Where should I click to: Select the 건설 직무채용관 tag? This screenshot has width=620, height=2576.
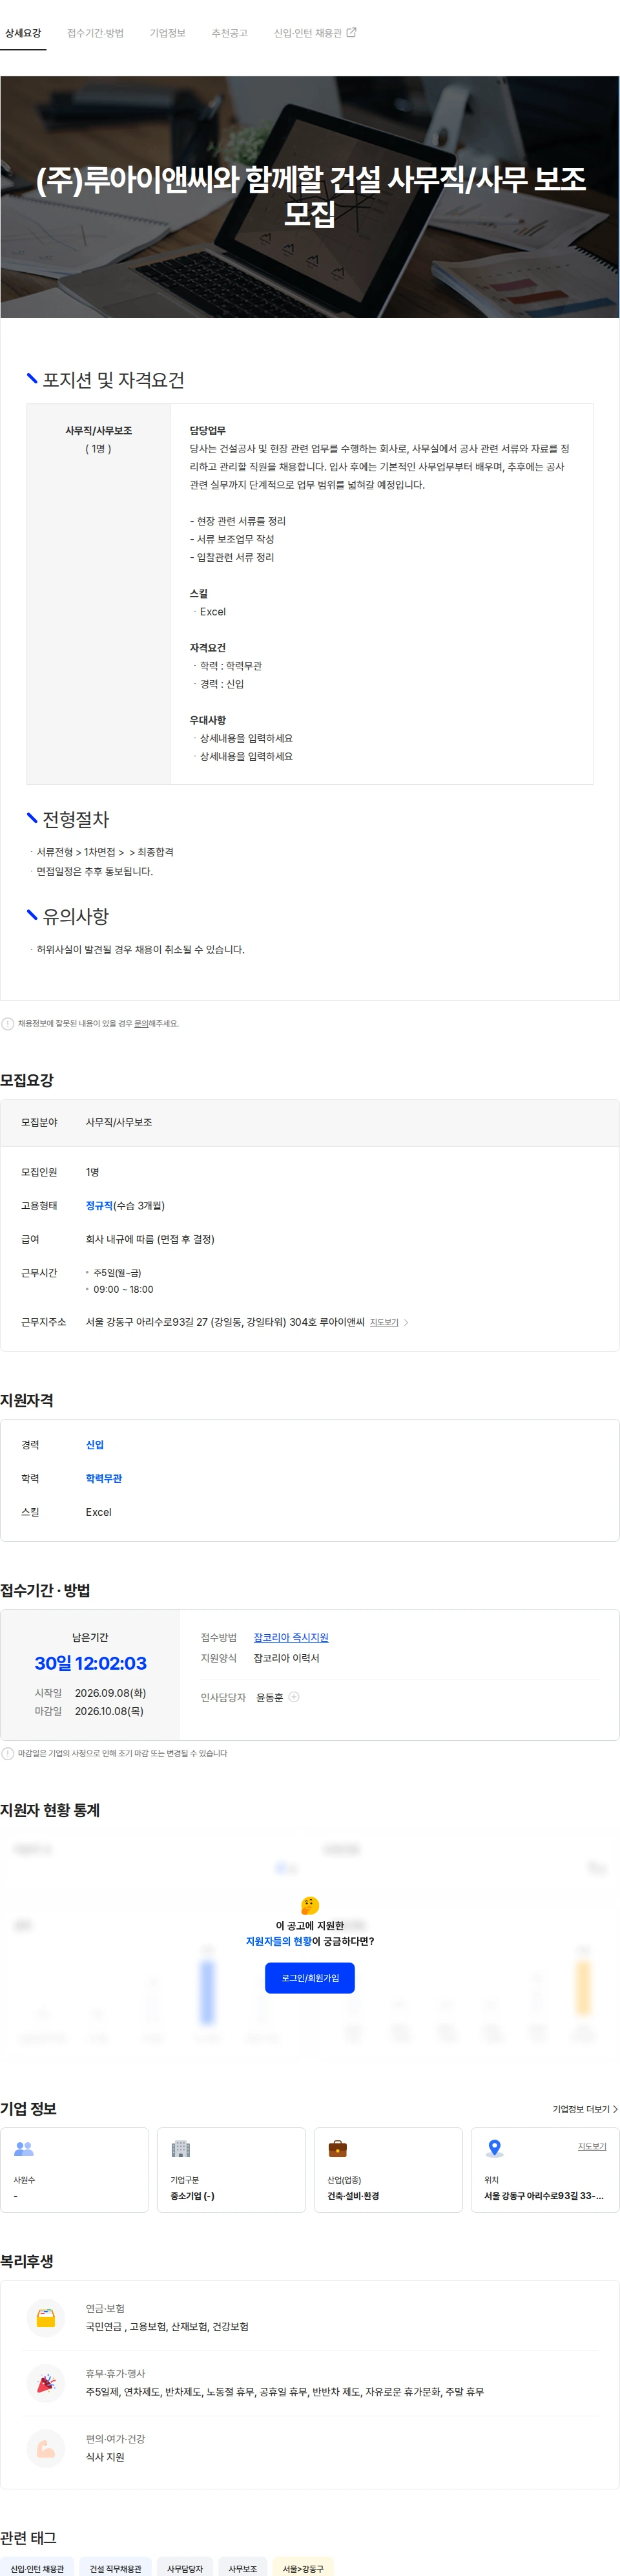coord(115,2568)
